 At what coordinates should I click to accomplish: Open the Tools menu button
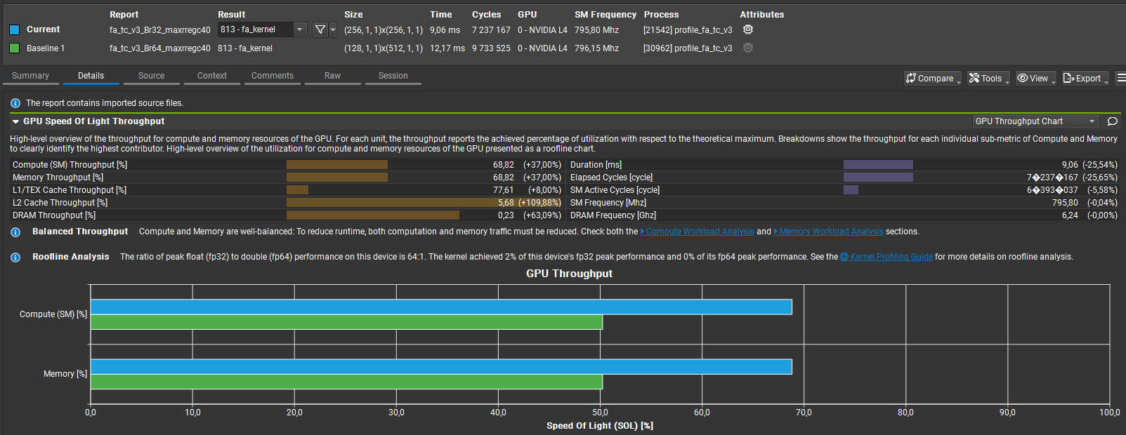(x=988, y=79)
